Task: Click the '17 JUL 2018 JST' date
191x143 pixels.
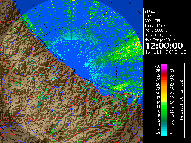Action: (x=167, y=52)
